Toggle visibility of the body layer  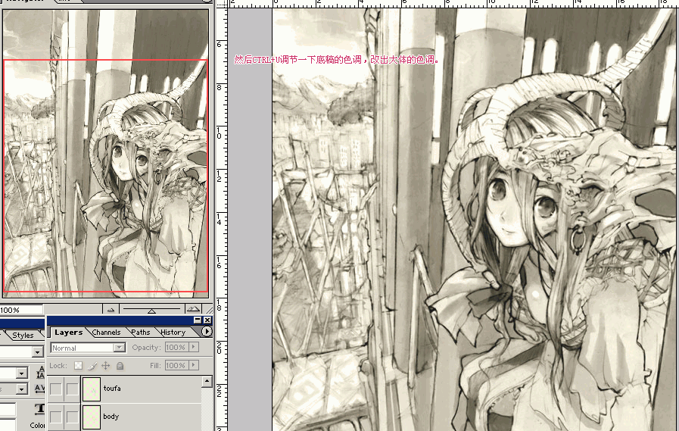[x=56, y=417]
